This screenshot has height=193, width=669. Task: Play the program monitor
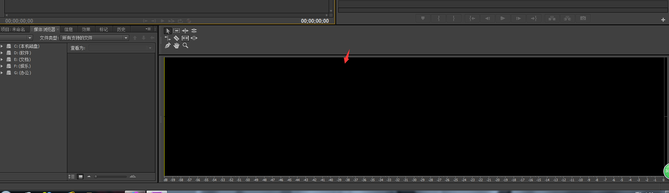[x=503, y=18]
